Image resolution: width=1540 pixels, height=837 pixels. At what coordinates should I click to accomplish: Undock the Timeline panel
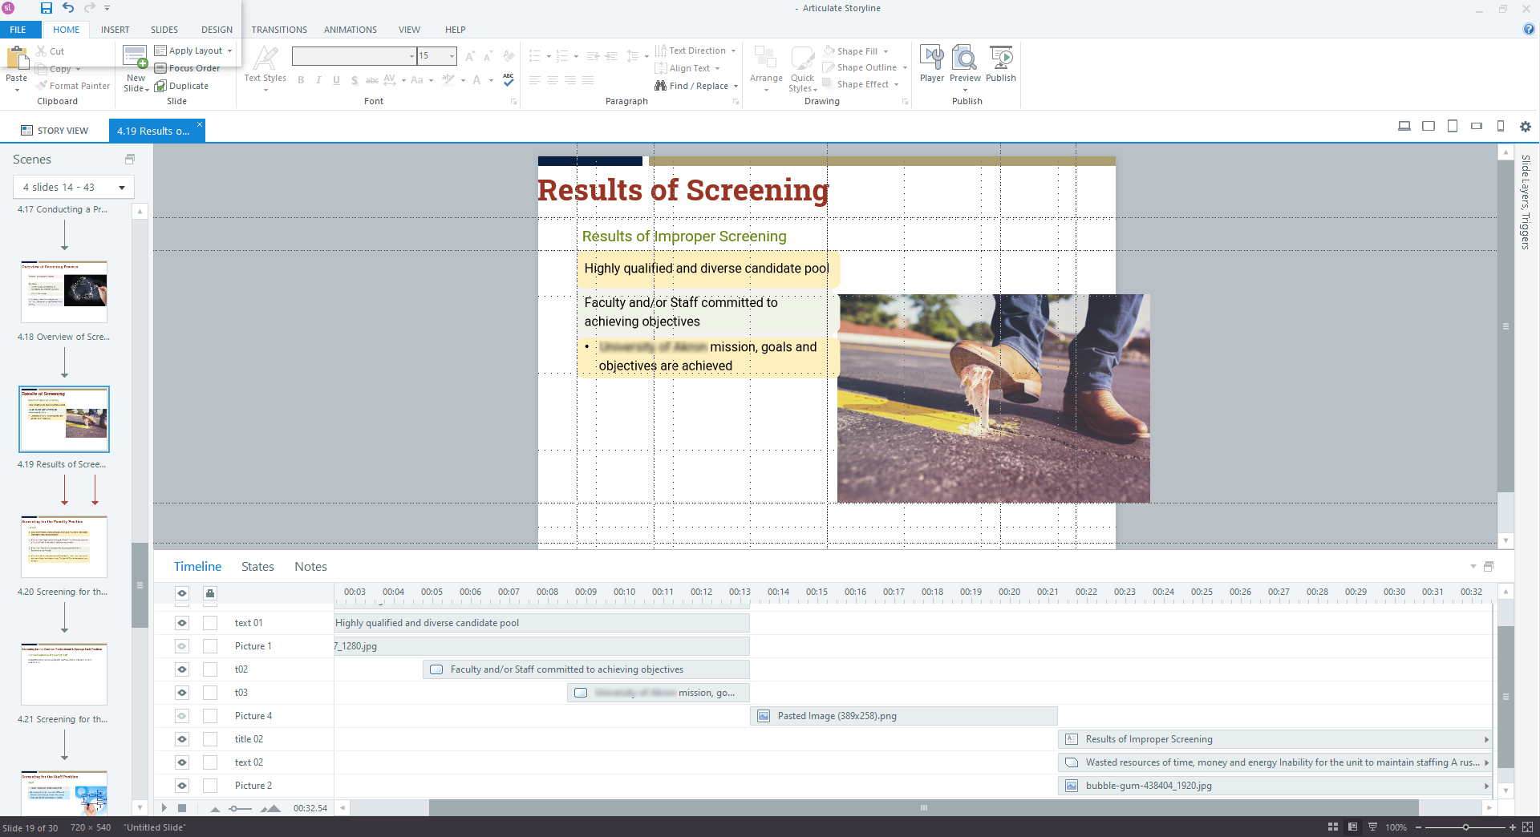click(1489, 566)
